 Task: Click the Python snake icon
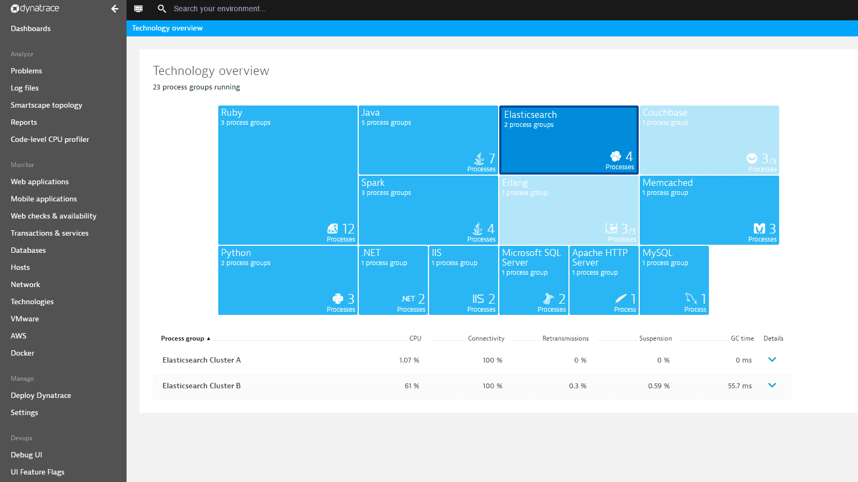coord(338,299)
